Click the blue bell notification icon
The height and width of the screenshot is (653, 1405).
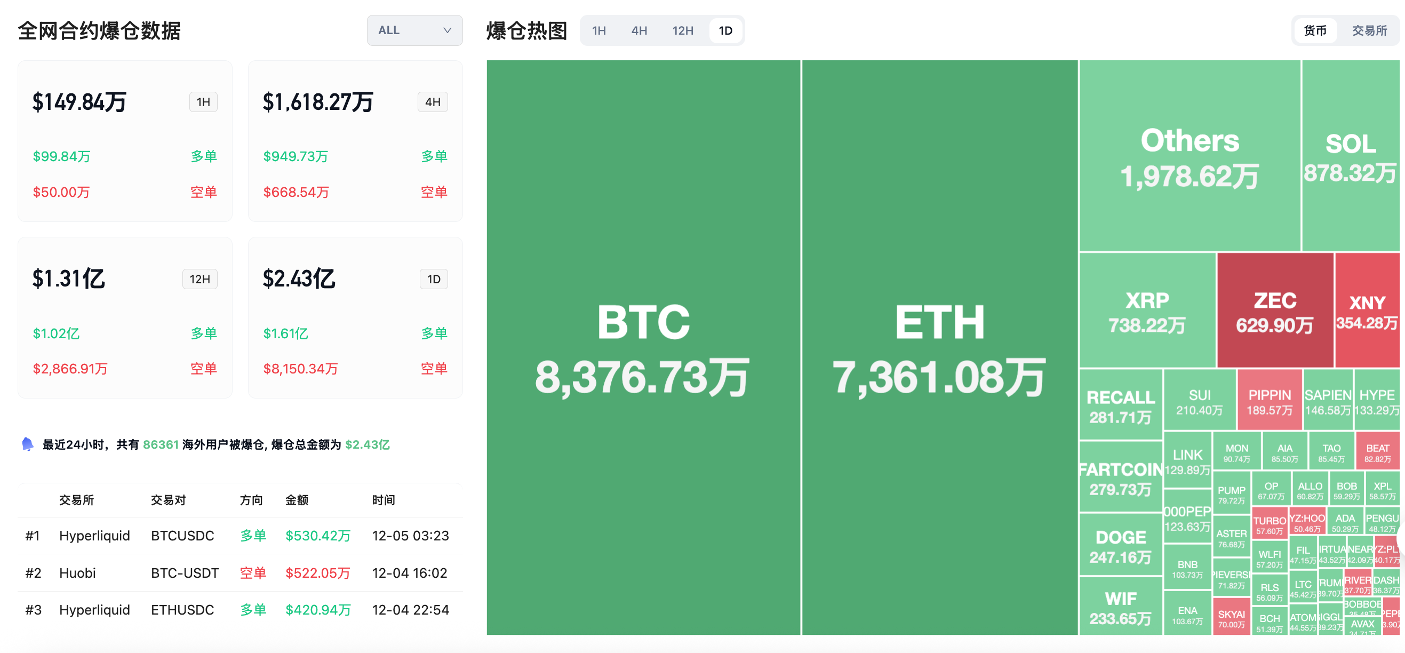pyautogui.click(x=27, y=444)
